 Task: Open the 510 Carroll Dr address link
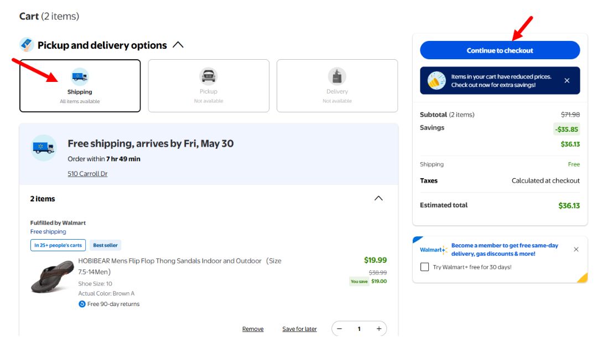click(87, 174)
